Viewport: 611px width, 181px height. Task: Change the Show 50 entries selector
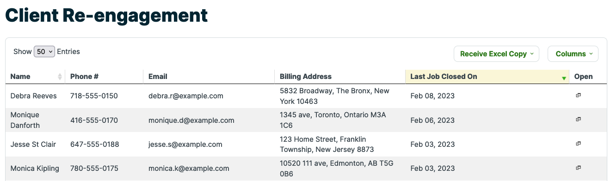pos(44,52)
